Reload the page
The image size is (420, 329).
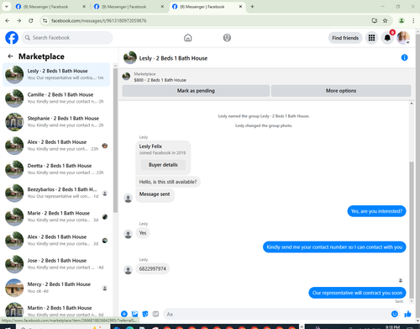31,20
